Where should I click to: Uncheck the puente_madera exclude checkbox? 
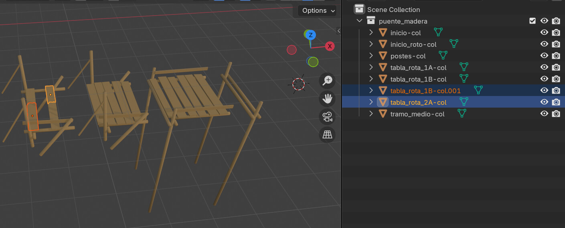point(533,21)
